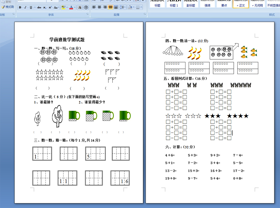
Task: Apply the 无间隔 style
Action: (257, 3)
